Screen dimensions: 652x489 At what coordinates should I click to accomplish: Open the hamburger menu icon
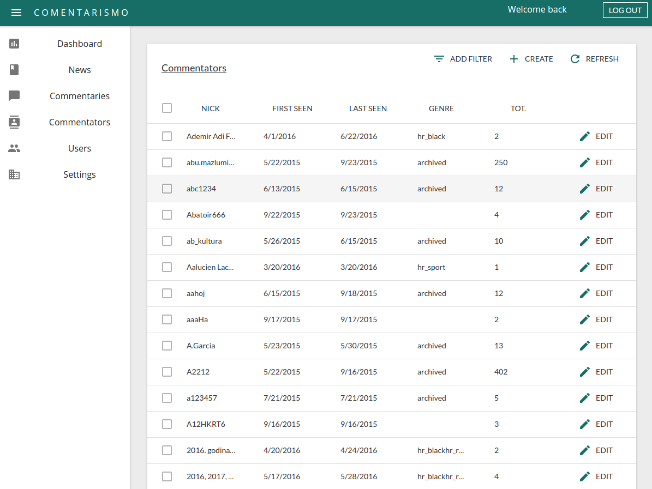pyautogui.click(x=16, y=13)
